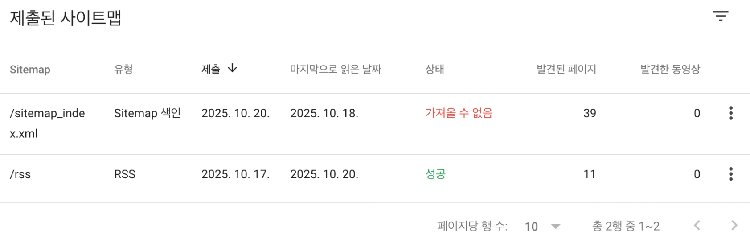
Task: Sort by the 상태 column header
Action: [x=434, y=70]
